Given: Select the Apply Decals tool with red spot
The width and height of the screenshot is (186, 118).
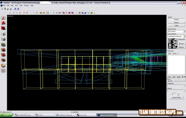Looking at the screenshot, I should (3, 55).
